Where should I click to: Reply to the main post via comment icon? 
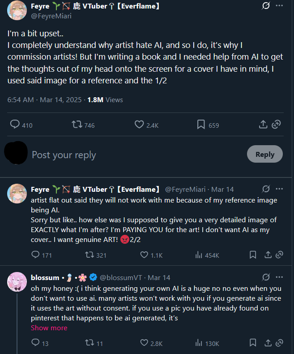tap(15, 125)
